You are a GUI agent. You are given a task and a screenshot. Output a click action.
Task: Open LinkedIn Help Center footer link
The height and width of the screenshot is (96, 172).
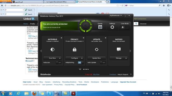[x=27, y=82]
